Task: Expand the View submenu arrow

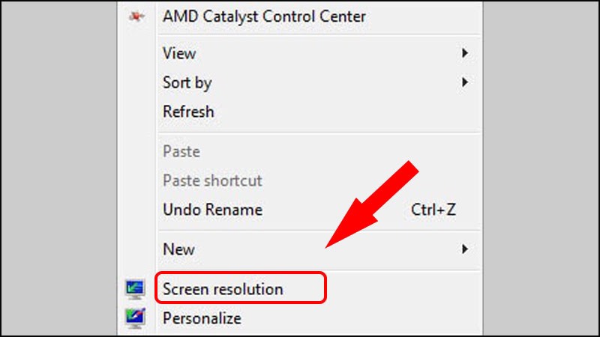Action: pos(465,53)
